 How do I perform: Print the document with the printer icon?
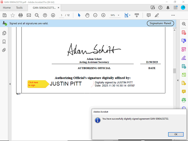21,15
